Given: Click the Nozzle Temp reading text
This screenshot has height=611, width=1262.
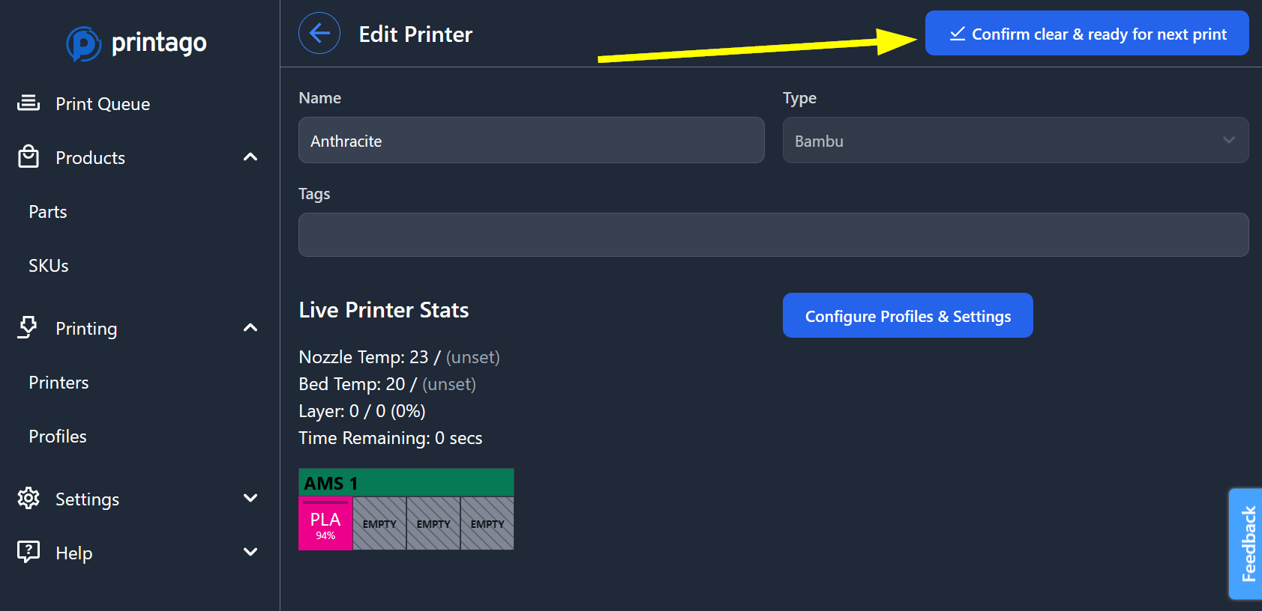Looking at the screenshot, I should [399, 357].
